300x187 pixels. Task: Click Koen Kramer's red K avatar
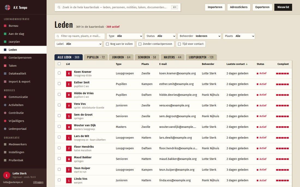(69, 73)
